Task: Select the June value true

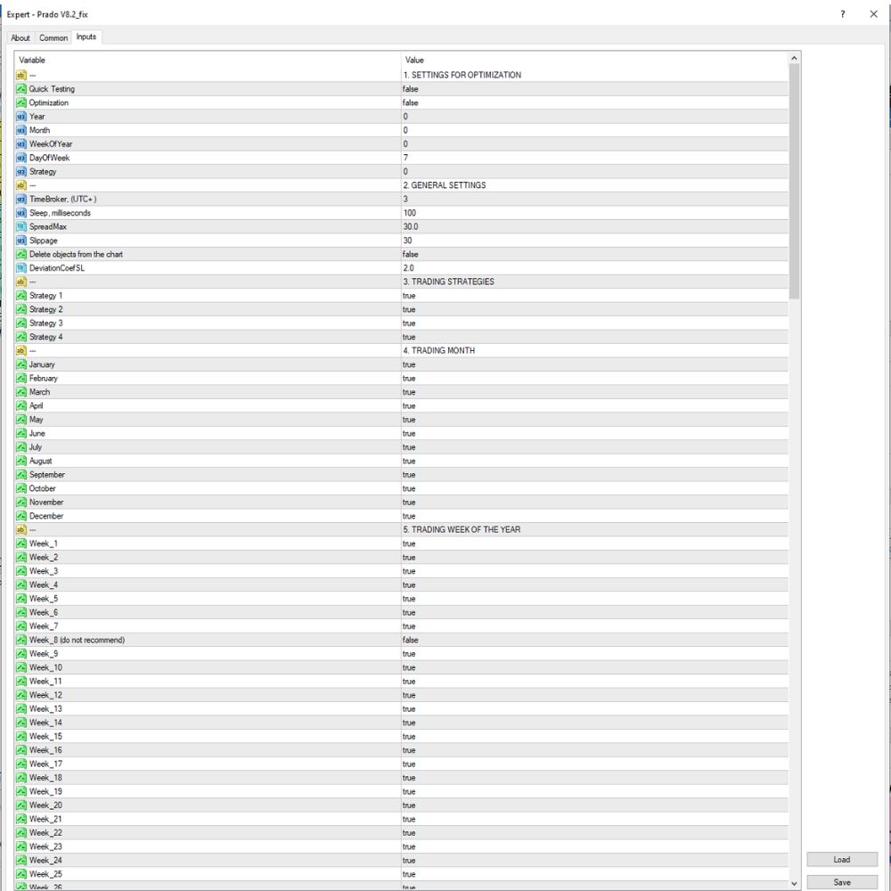Action: pyautogui.click(x=409, y=434)
